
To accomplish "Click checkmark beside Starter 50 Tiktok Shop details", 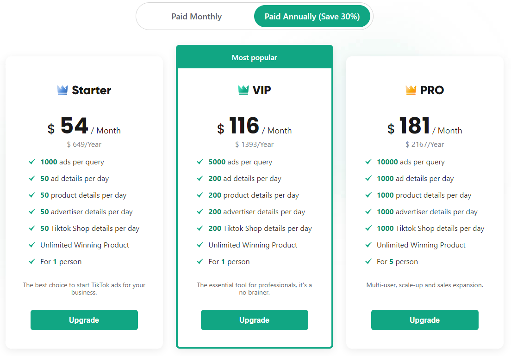I will click(32, 229).
